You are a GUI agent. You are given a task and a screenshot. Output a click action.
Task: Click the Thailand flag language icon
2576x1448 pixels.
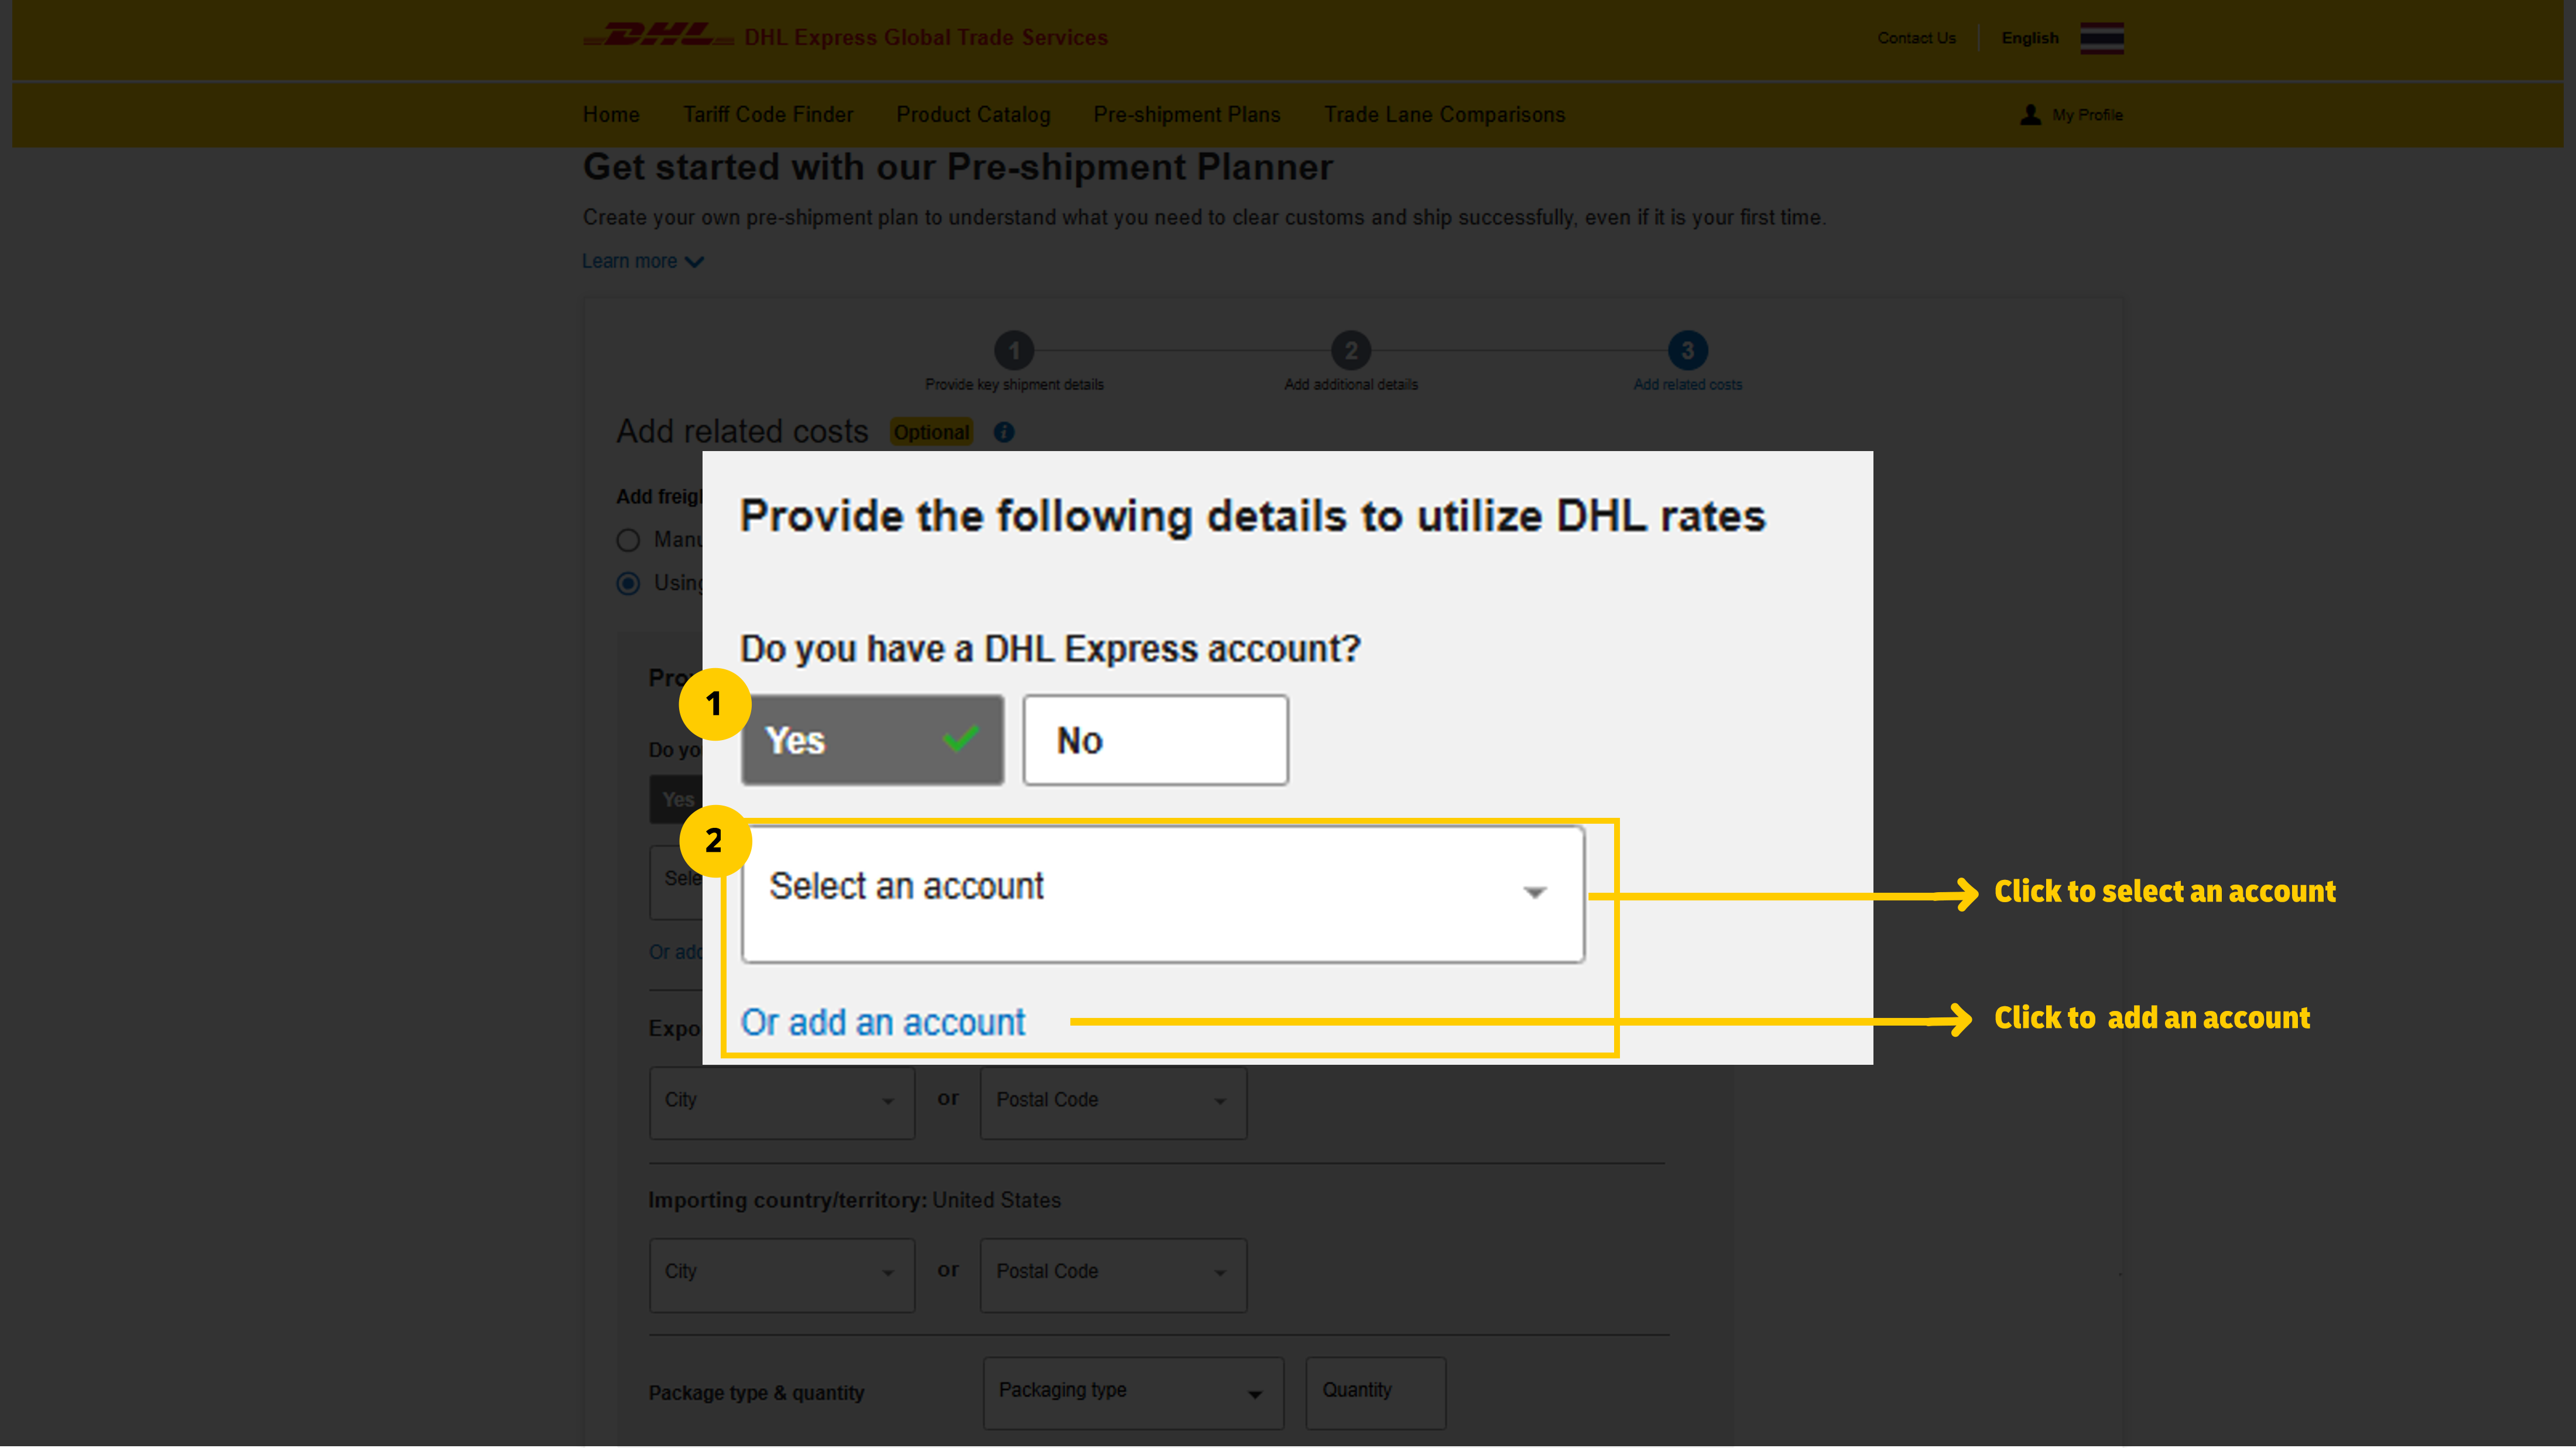point(2102,38)
